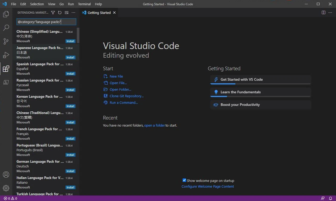
Task: Open the Go menu
Action: coord(62,4)
